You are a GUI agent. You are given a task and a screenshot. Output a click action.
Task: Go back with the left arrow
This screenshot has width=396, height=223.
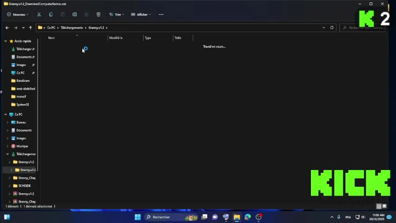pyautogui.click(x=7, y=28)
